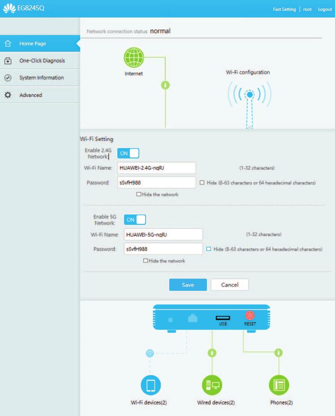This screenshot has width=335, height=416.
Task: Click the Fast Setting link
Action: [284, 9]
